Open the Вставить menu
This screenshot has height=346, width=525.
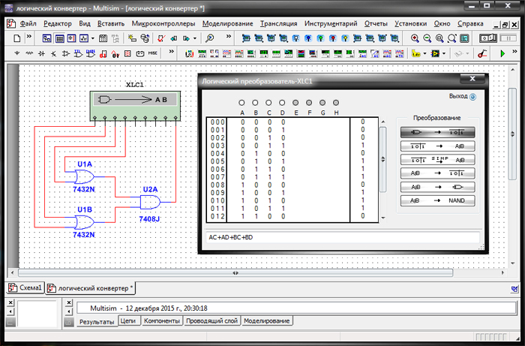111,23
